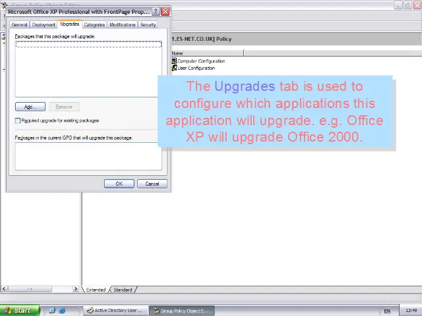
Task: Click the packages-to-upgrade list box
Action: 88,68
